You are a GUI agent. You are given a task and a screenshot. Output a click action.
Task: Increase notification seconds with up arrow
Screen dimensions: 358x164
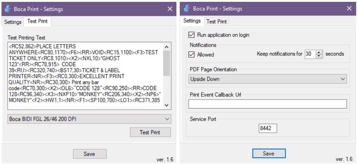[x=319, y=52]
